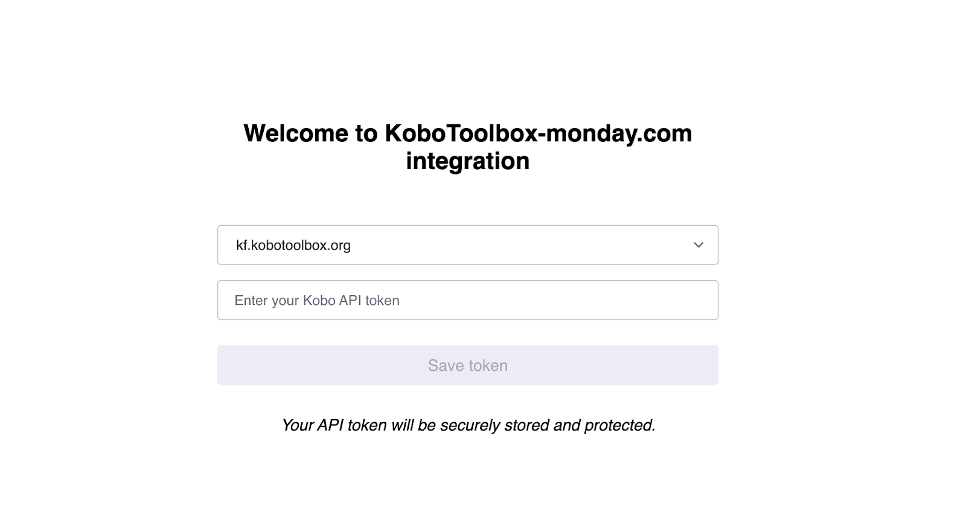Screen dimensions: 966x532
Task: Click the kf.kobotoolbox.org label text
Action: coord(293,245)
